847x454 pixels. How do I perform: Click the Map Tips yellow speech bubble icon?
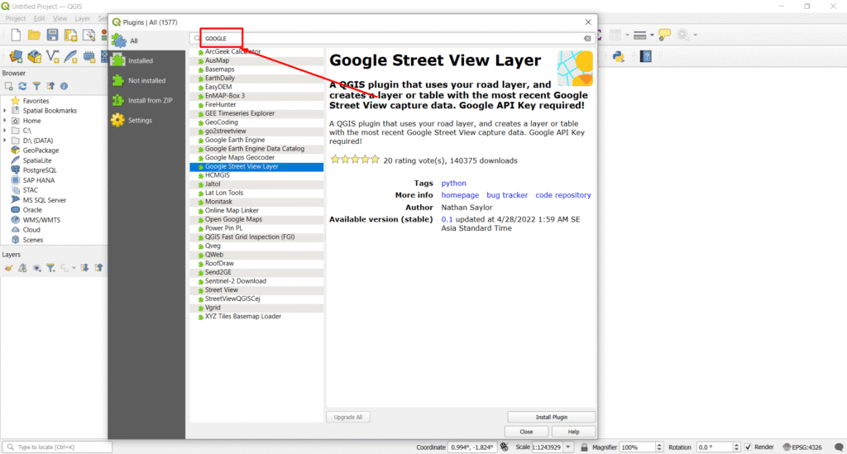click(x=664, y=36)
